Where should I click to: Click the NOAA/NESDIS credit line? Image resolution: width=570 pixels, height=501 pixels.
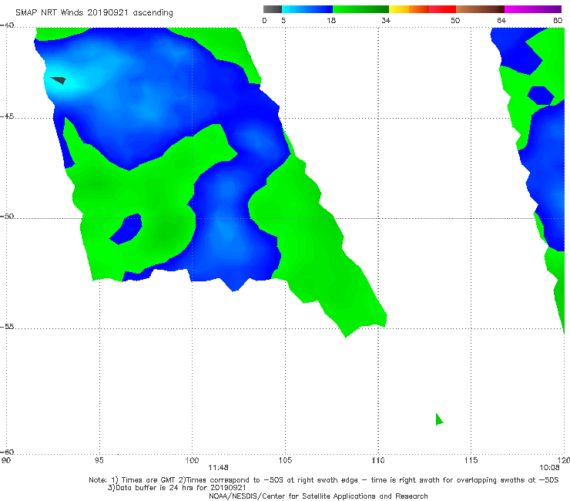[318, 496]
